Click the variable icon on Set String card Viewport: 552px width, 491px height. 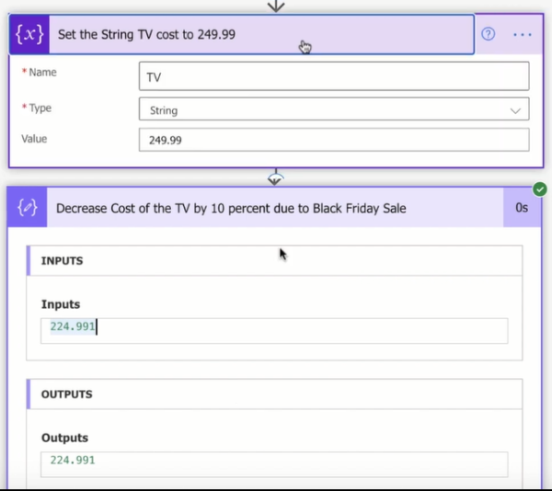[29, 34]
